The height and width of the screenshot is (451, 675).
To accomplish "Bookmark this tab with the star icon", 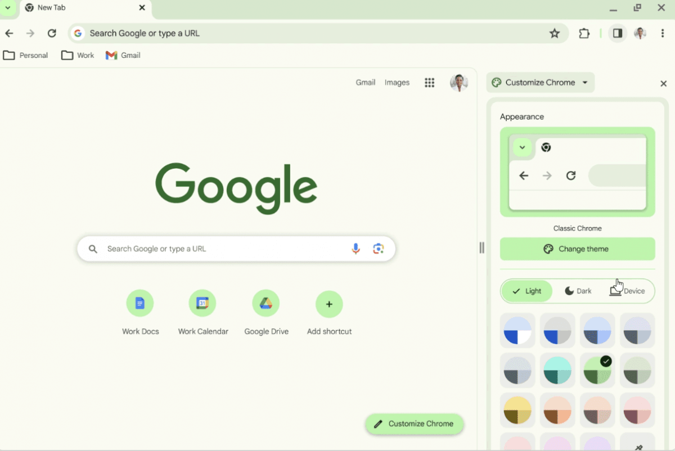I will coord(555,33).
